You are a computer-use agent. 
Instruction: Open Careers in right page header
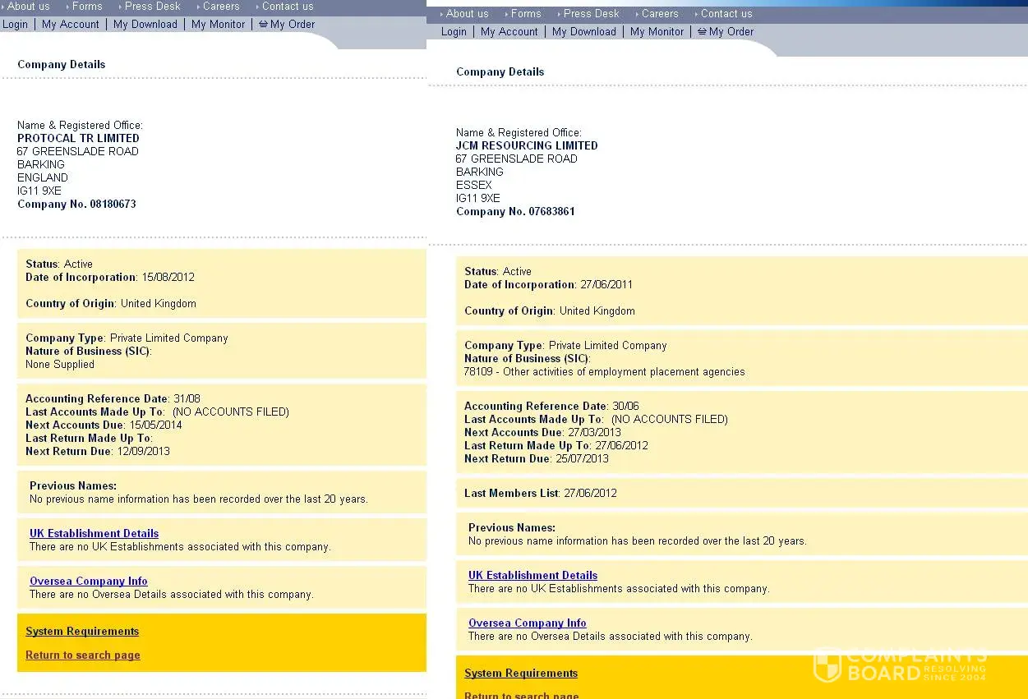[x=660, y=14]
